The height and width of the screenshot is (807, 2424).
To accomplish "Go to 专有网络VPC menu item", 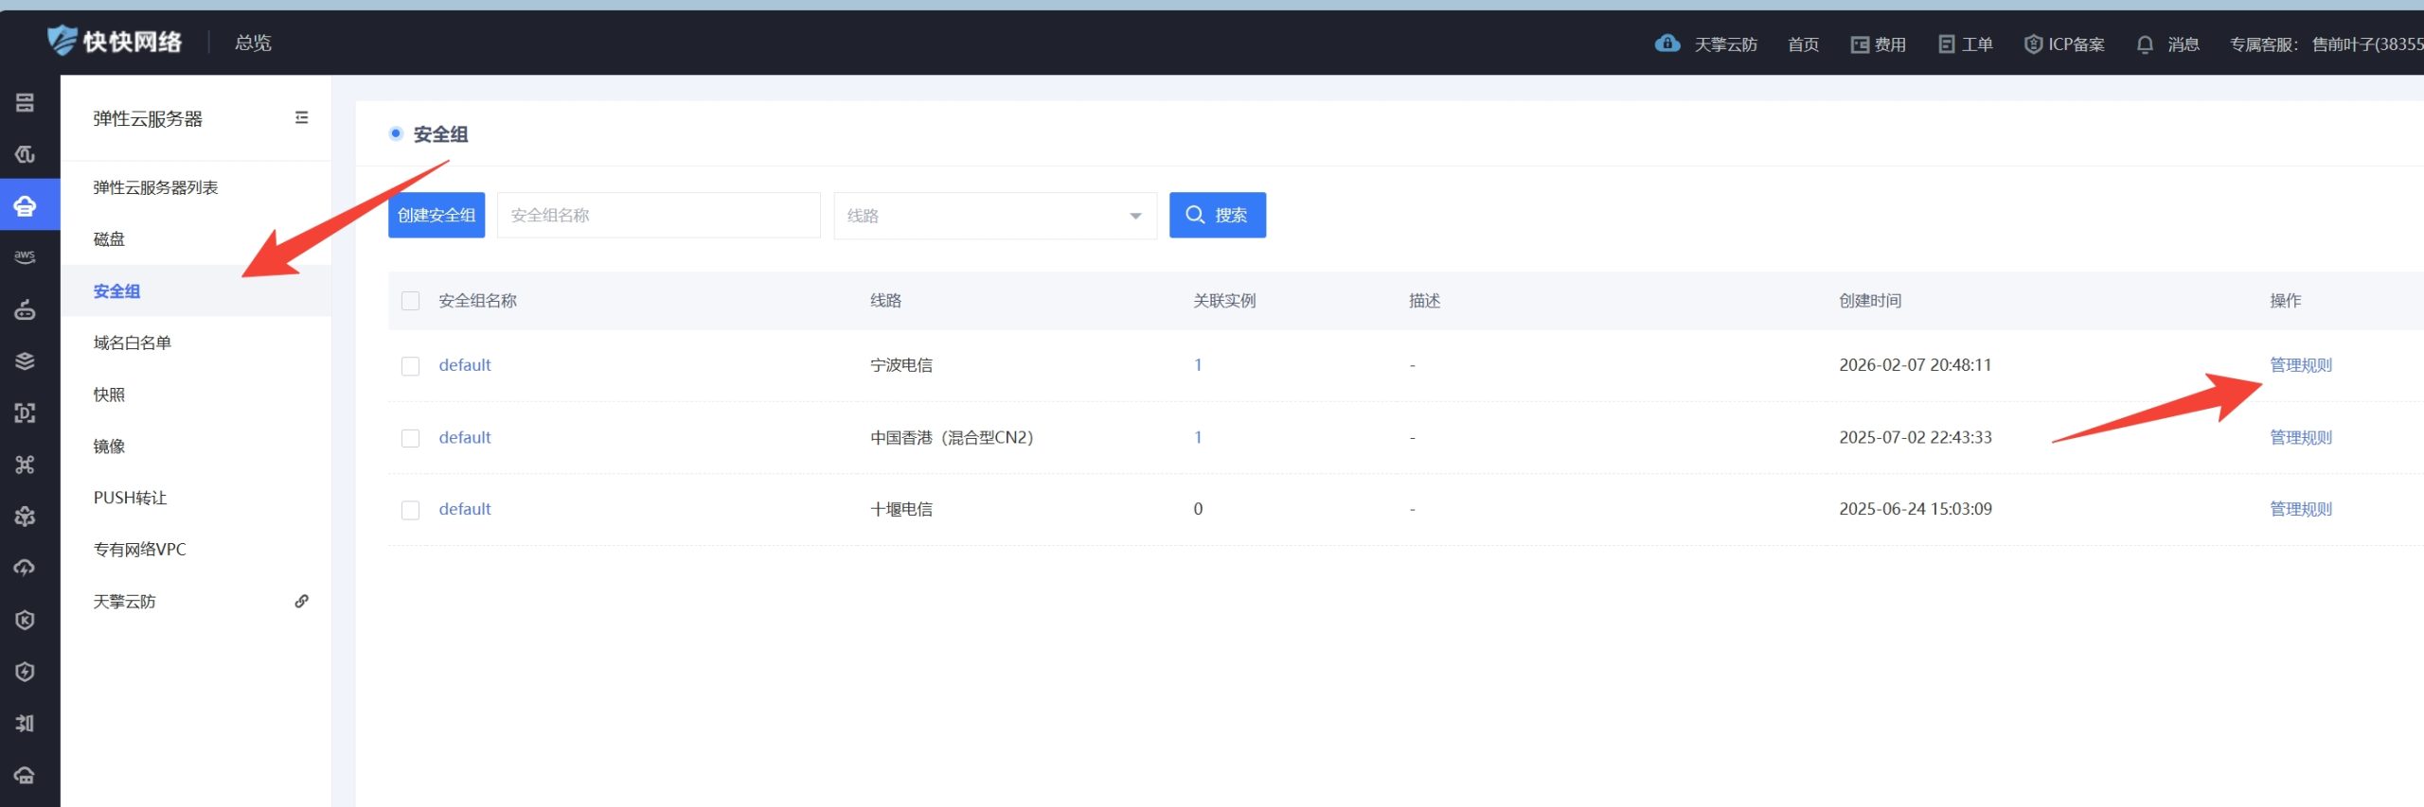I will click(139, 550).
